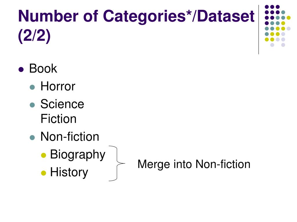The image size is (297, 222).
Task: Select the Non-fiction category item
Action: (x=70, y=136)
